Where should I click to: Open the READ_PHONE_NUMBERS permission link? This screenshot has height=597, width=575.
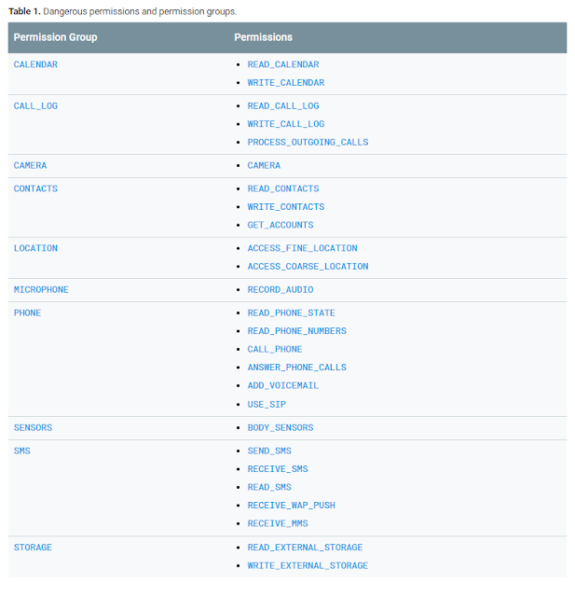pyautogui.click(x=297, y=331)
